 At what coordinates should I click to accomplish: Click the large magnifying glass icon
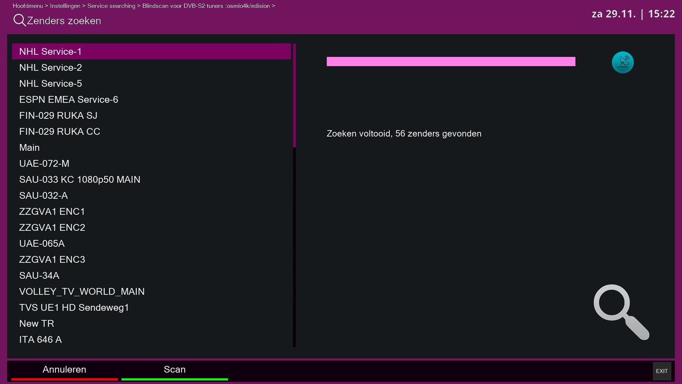click(x=621, y=311)
